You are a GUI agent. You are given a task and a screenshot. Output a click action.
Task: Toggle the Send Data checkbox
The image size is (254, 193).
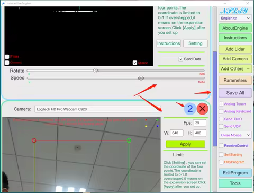click(180, 59)
